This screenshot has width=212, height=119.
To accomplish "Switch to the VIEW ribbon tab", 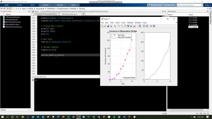I will [73, 5].
